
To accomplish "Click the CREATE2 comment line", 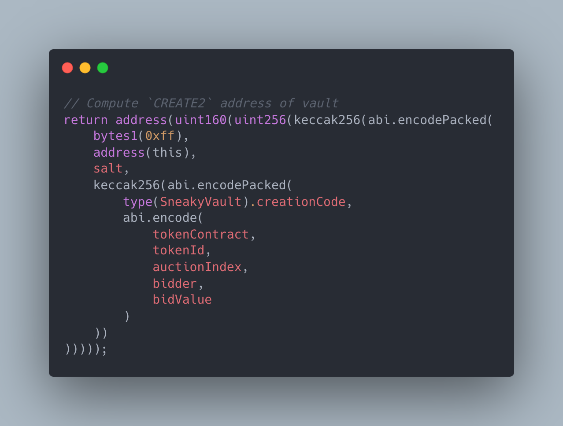I will [201, 103].
